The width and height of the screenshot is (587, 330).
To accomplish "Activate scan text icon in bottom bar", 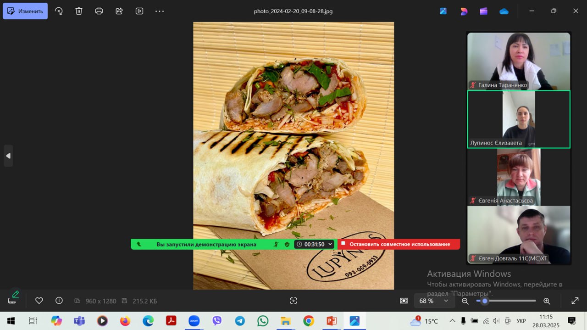I will click(293, 301).
